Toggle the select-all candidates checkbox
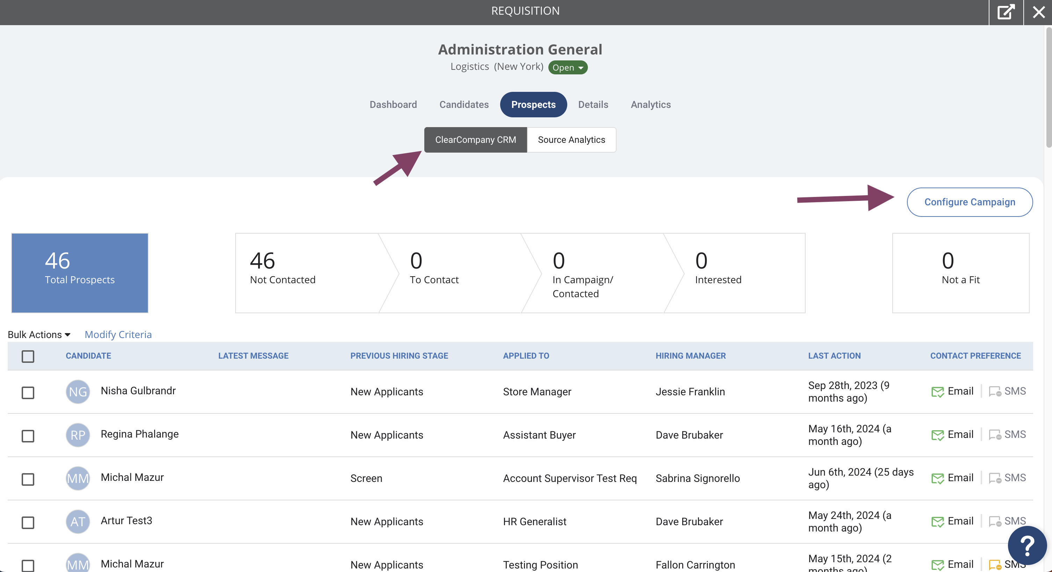1052x572 pixels. 28,356
